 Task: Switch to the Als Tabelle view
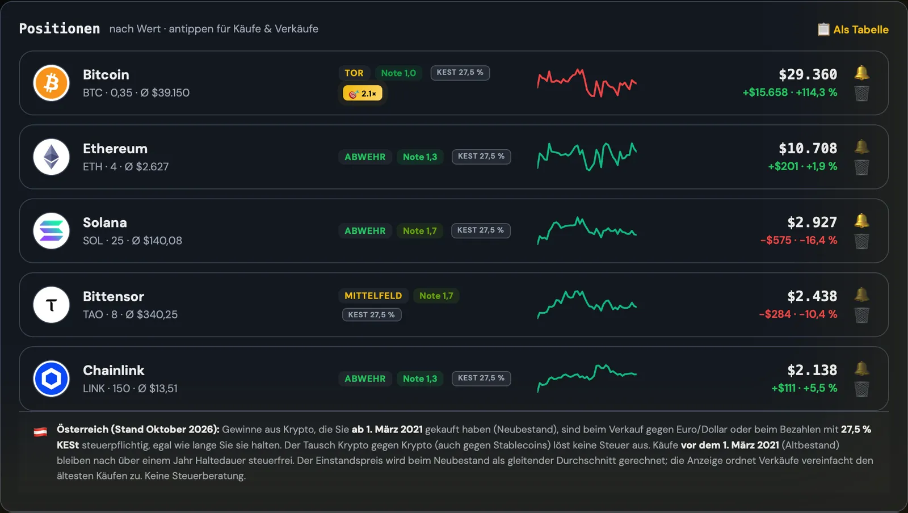(x=853, y=30)
